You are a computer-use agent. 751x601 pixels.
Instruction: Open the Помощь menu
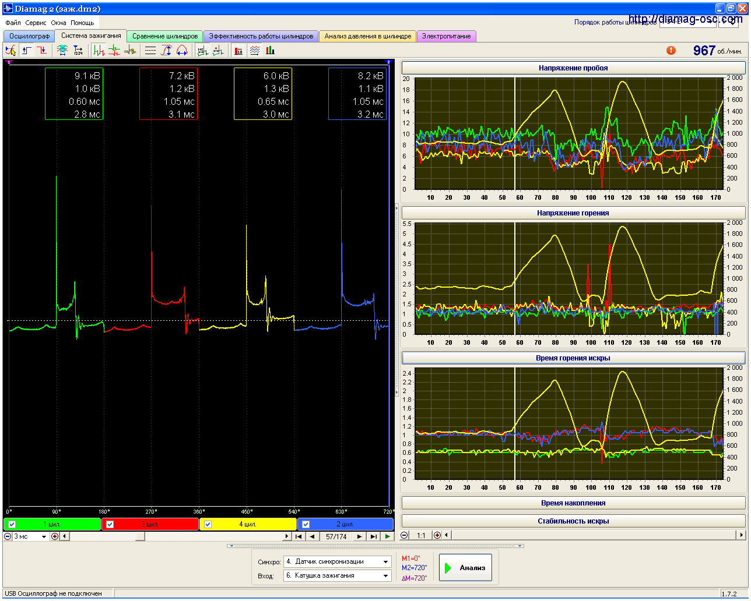point(82,23)
